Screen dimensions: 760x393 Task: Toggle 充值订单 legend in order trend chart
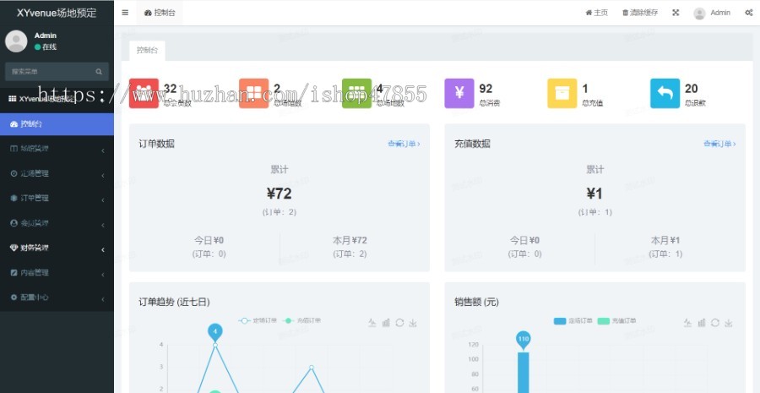pyautogui.click(x=301, y=320)
